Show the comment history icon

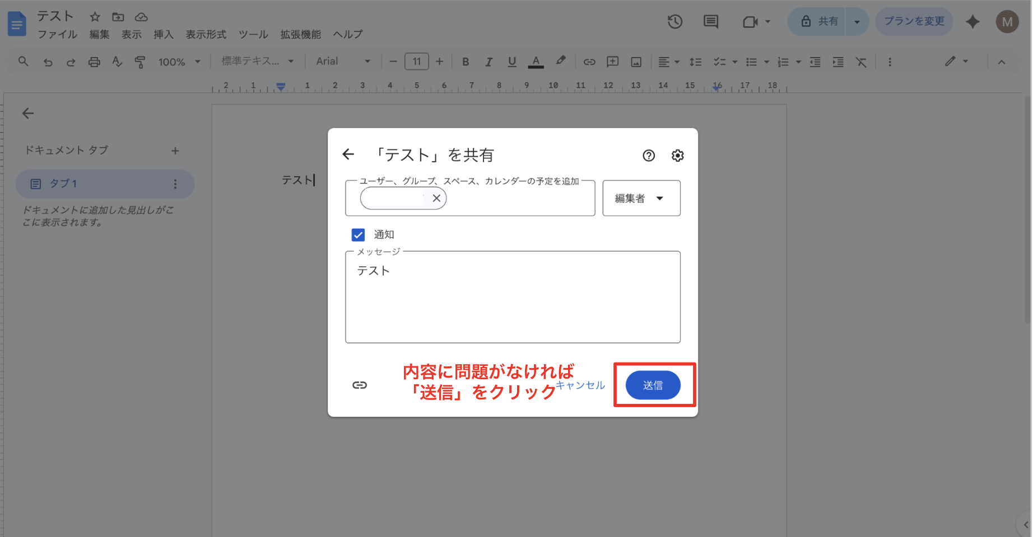[x=711, y=22]
